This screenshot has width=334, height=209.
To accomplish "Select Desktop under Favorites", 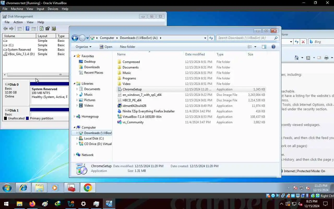I will tap(90, 62).
